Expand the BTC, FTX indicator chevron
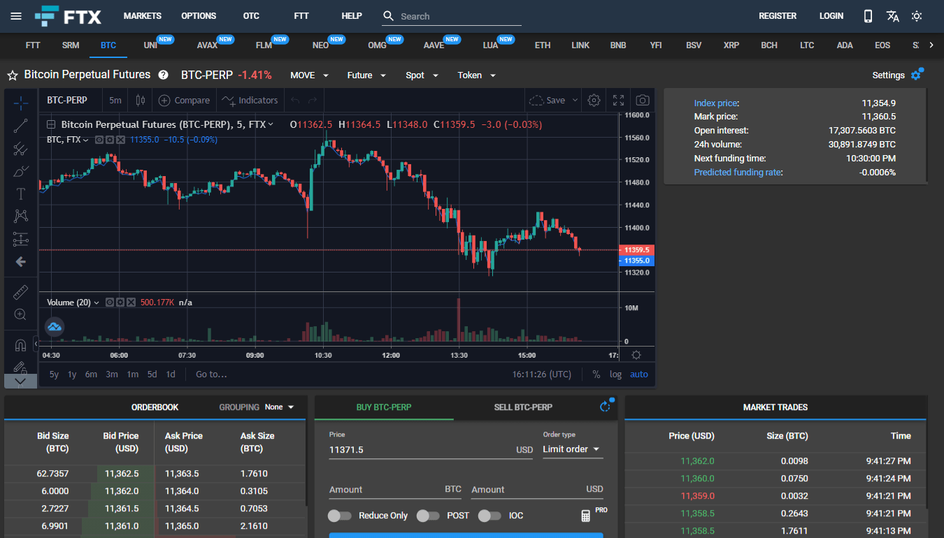Viewport: 944px width, 538px height. click(86, 140)
